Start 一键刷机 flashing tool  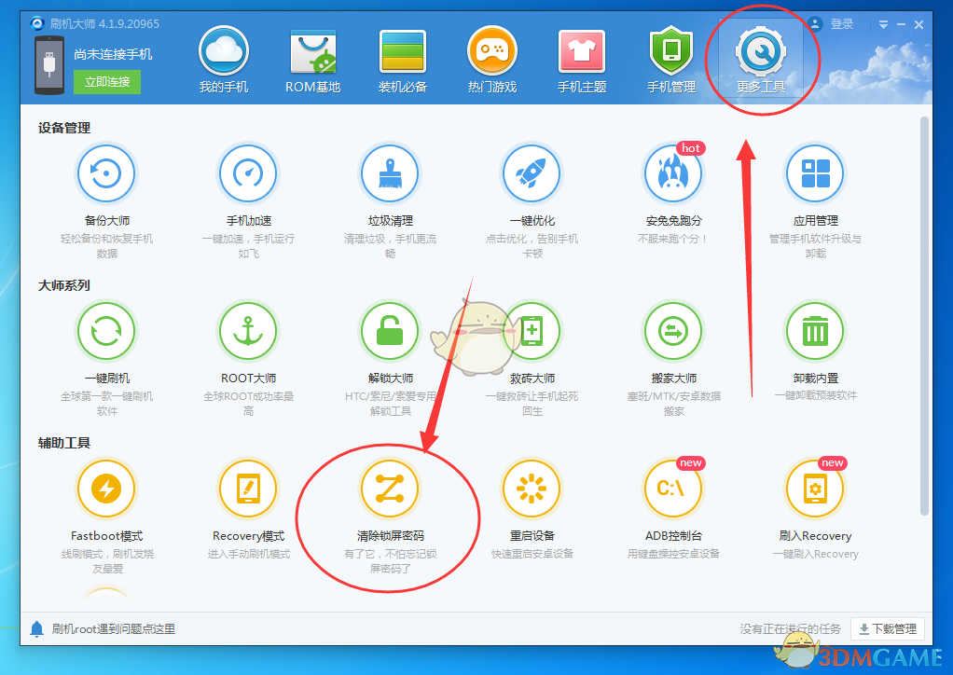click(x=106, y=331)
